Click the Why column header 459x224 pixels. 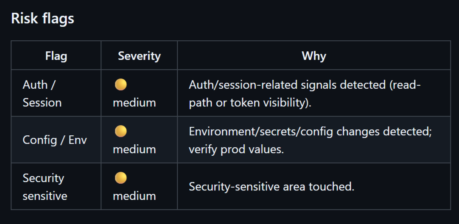tap(313, 56)
